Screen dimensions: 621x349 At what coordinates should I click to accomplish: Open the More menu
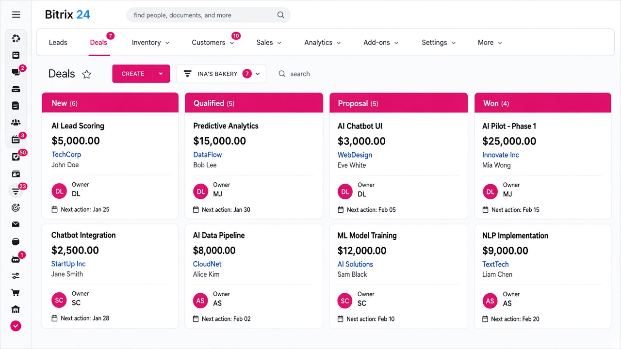click(490, 43)
